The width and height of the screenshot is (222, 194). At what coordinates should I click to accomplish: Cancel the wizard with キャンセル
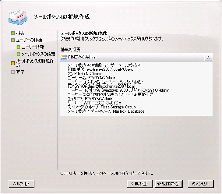click(201, 184)
